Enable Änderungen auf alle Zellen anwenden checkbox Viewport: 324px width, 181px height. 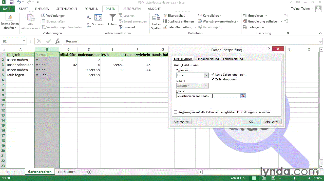click(x=176, y=112)
